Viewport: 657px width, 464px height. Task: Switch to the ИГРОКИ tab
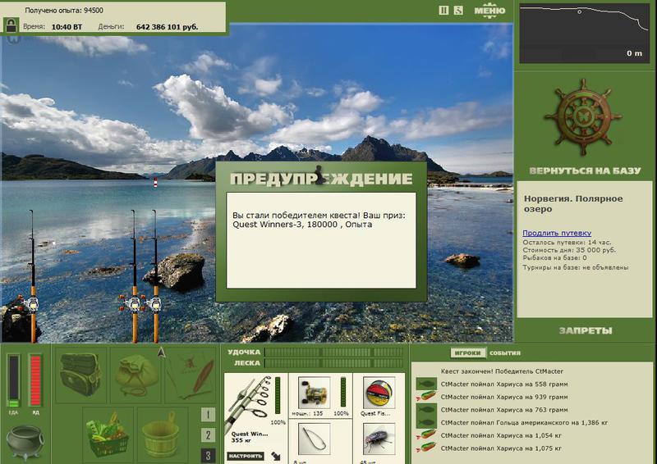[467, 353]
